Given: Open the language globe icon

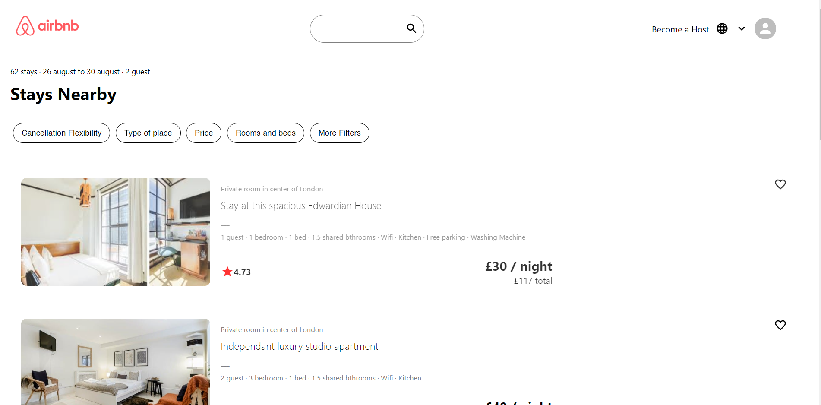Looking at the screenshot, I should [x=722, y=28].
